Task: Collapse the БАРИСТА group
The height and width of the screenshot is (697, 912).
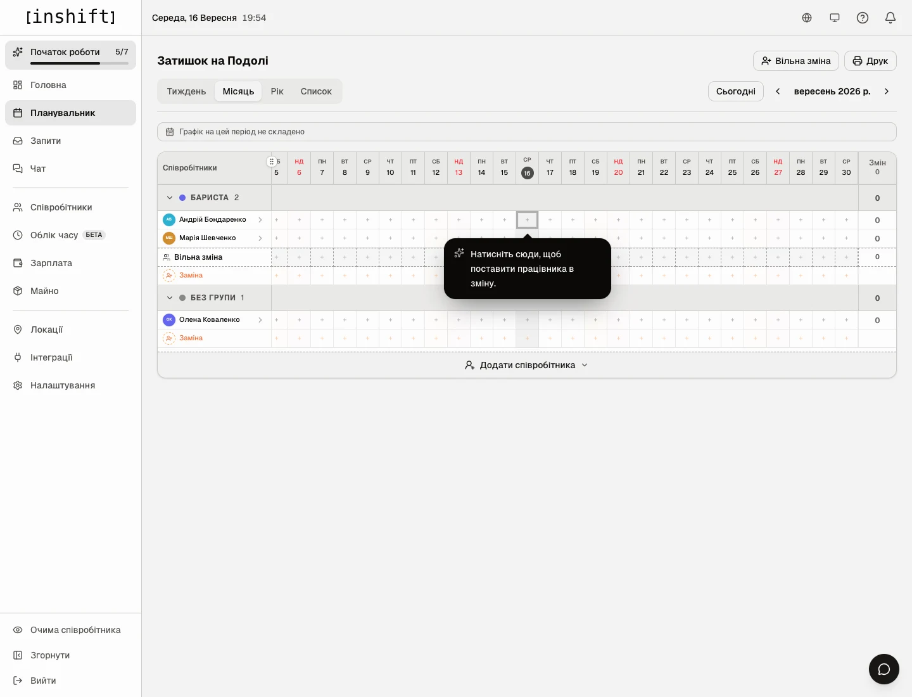Action: point(170,198)
